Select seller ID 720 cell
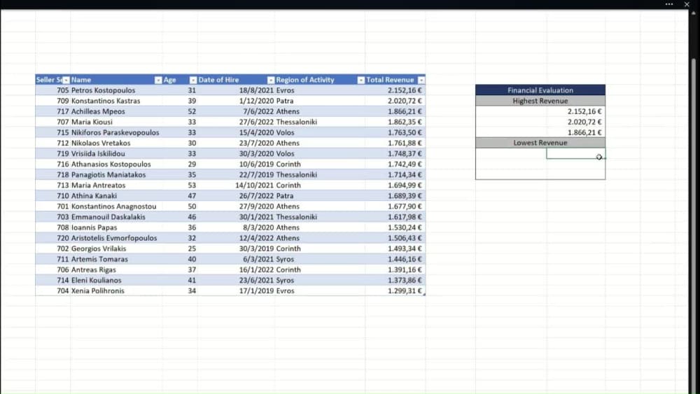Image resolution: width=700 pixels, height=394 pixels. click(x=52, y=238)
